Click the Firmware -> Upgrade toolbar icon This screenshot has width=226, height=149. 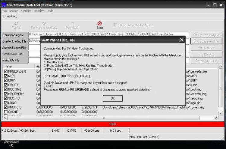click(44, 25)
